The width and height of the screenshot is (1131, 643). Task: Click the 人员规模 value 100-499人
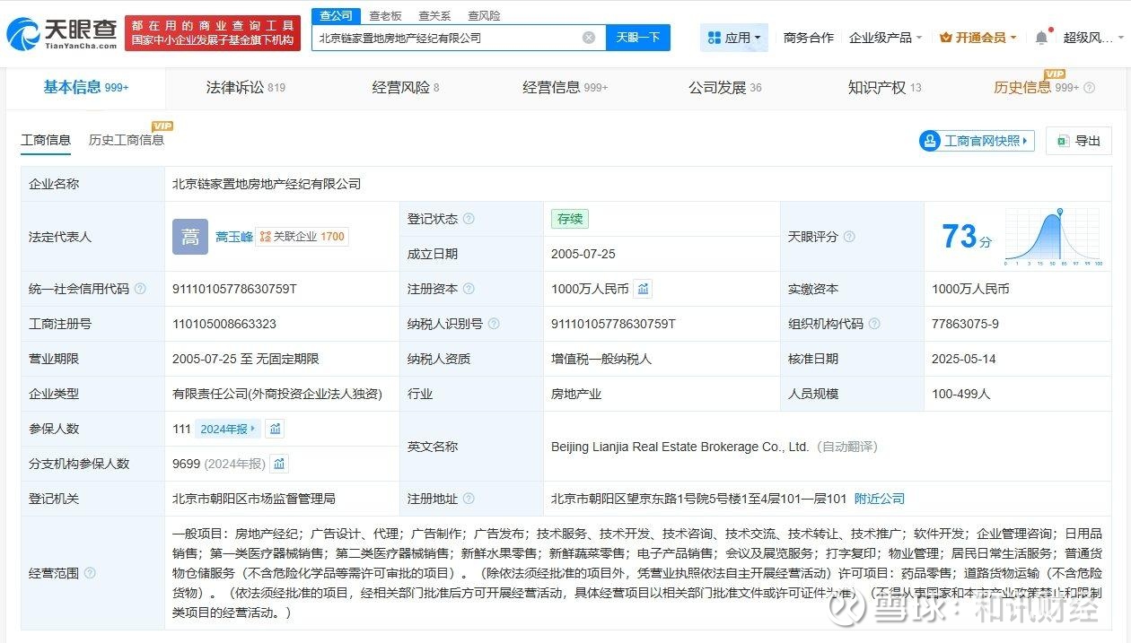click(x=961, y=394)
